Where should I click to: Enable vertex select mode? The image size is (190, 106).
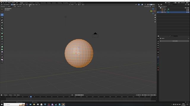pyautogui.click(x=12, y=5)
